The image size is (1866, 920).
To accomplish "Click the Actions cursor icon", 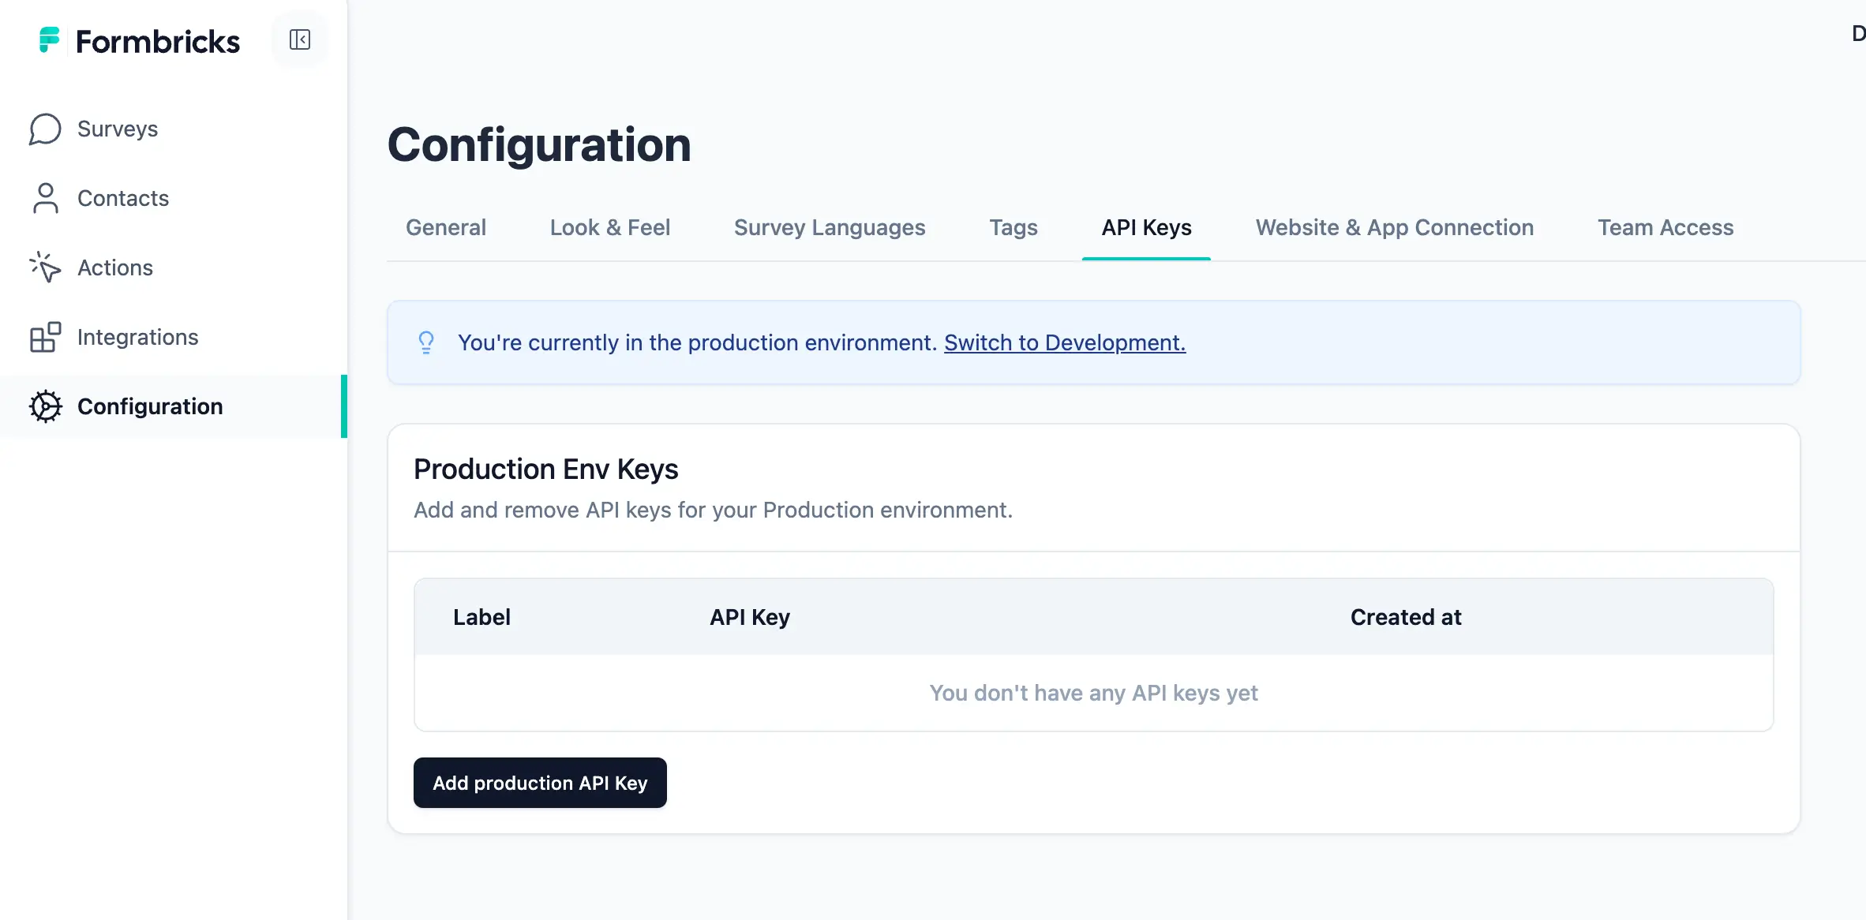I will [45, 267].
